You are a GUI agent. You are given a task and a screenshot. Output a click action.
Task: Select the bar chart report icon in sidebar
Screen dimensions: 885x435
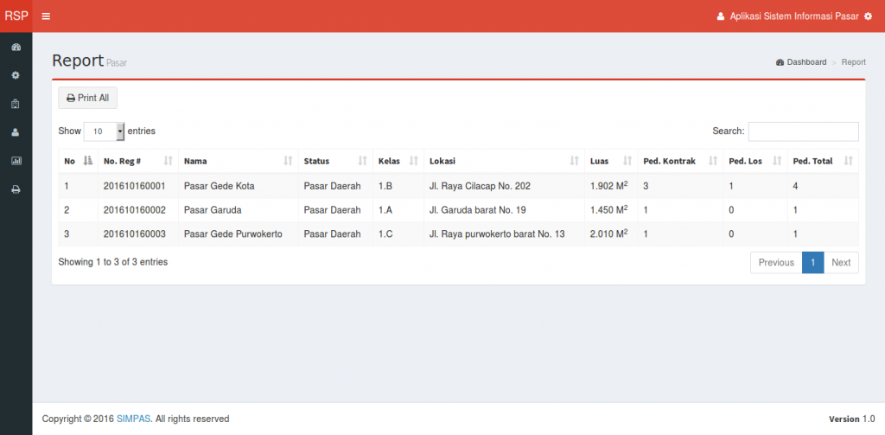(x=16, y=161)
